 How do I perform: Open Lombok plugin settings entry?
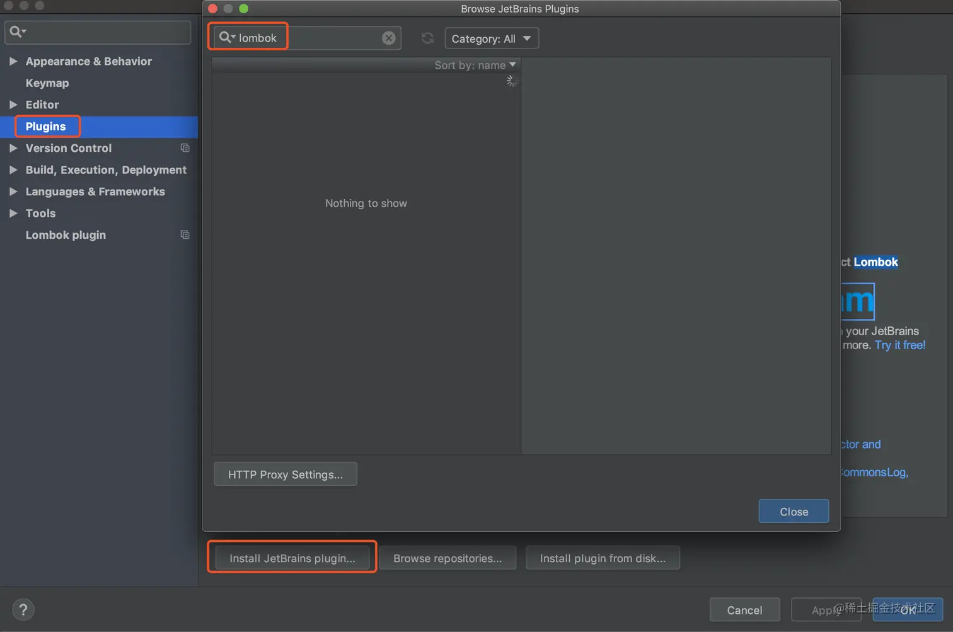(x=66, y=235)
